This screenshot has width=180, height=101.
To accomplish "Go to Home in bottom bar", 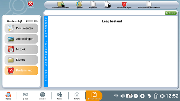I will [8, 96].
